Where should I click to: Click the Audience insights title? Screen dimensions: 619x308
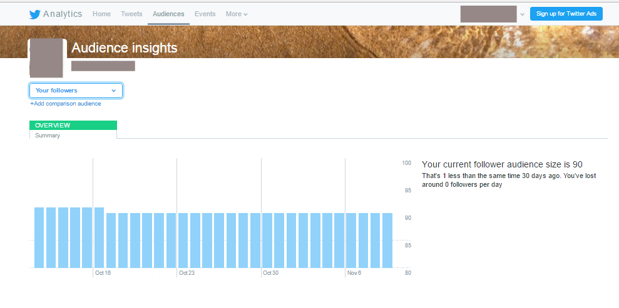125,48
